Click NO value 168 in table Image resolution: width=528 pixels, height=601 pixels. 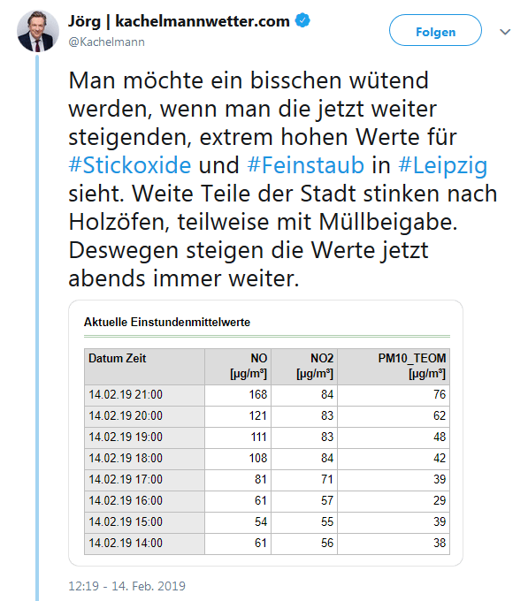point(257,394)
